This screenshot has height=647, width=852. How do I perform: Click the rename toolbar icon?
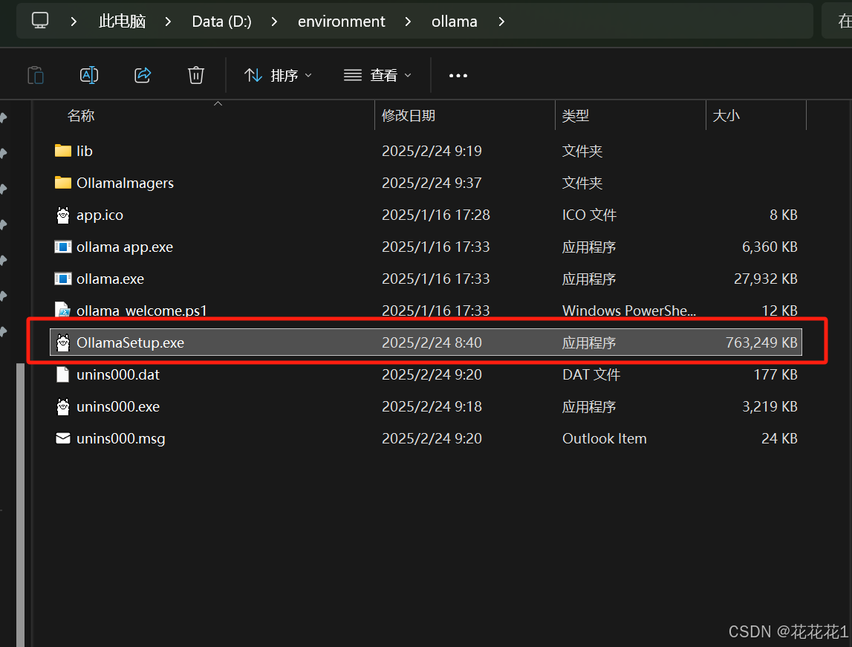coord(88,75)
